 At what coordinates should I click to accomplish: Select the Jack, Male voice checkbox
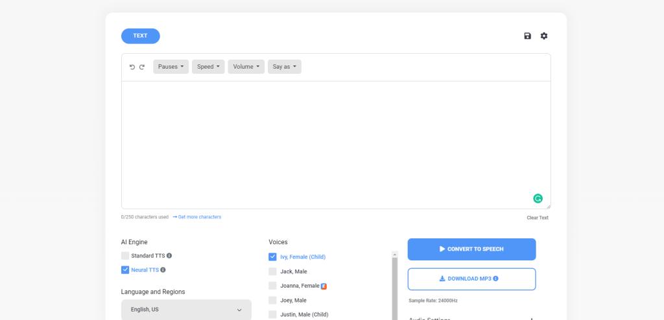(x=272, y=271)
